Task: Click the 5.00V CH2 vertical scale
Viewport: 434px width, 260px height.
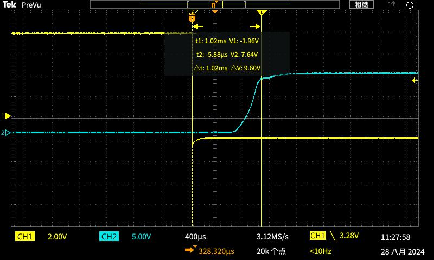Action: click(x=142, y=237)
